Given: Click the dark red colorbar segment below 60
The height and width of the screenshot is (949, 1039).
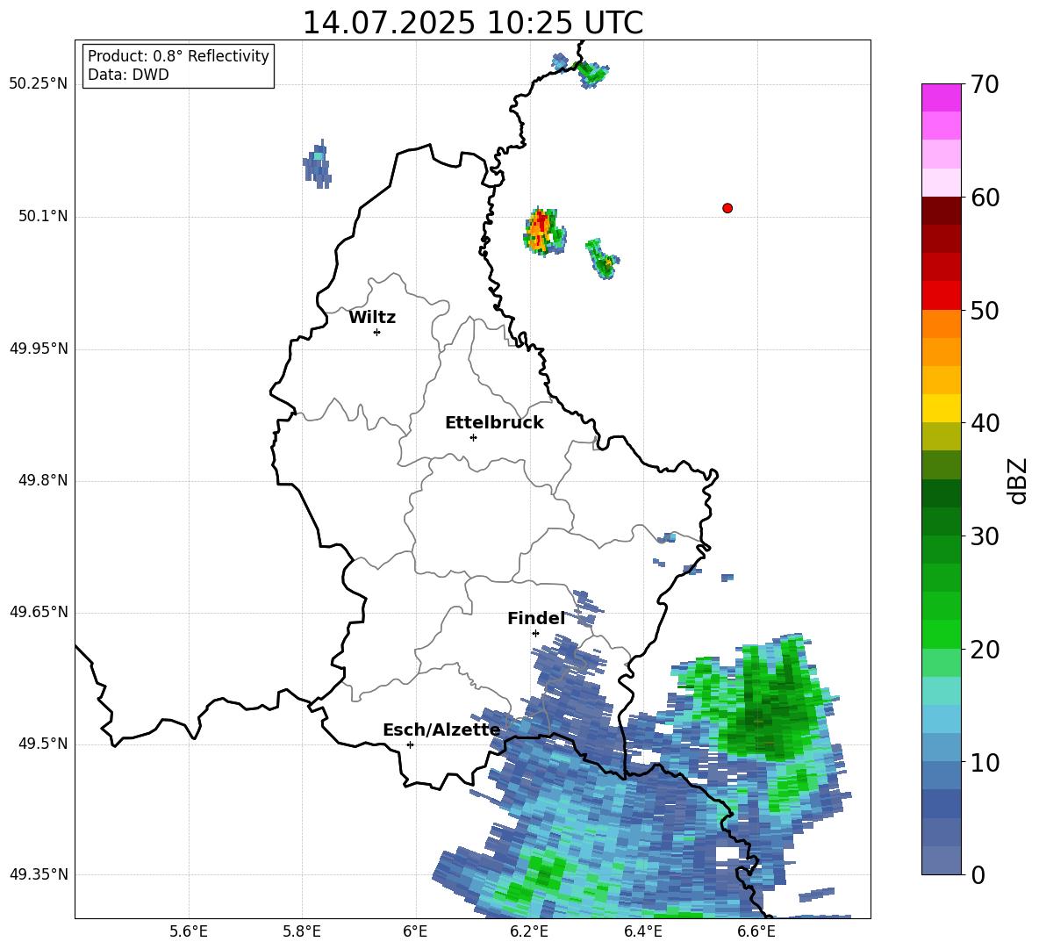Looking at the screenshot, I should pos(941,211).
